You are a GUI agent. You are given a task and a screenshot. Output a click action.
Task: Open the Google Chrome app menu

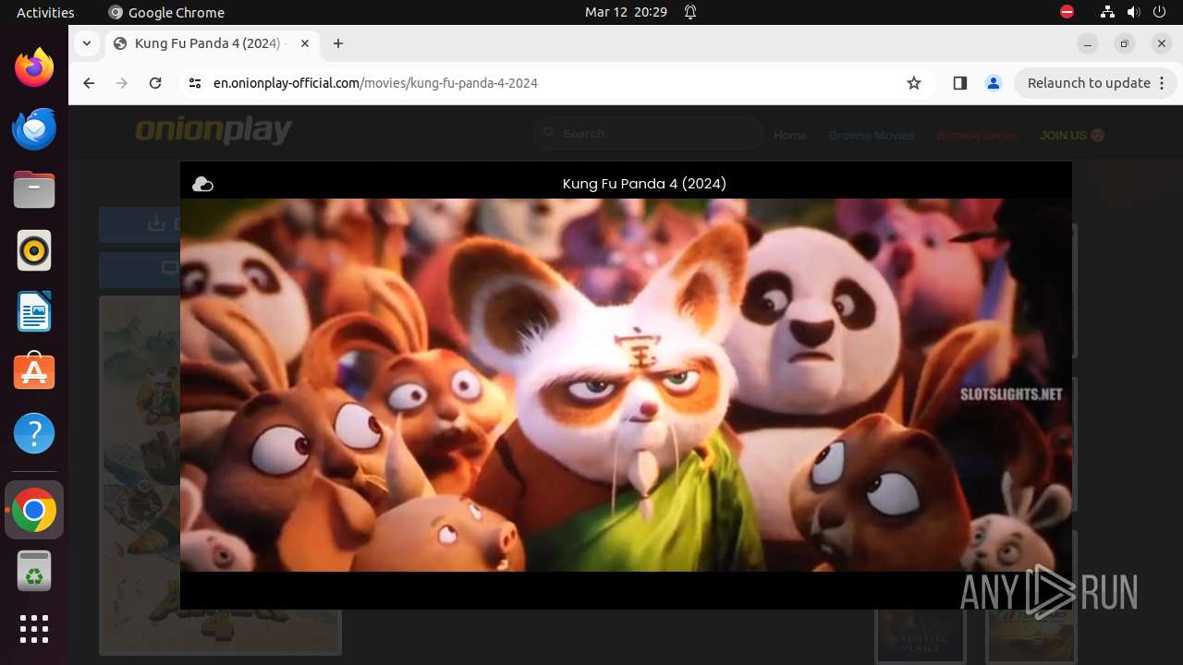[166, 12]
